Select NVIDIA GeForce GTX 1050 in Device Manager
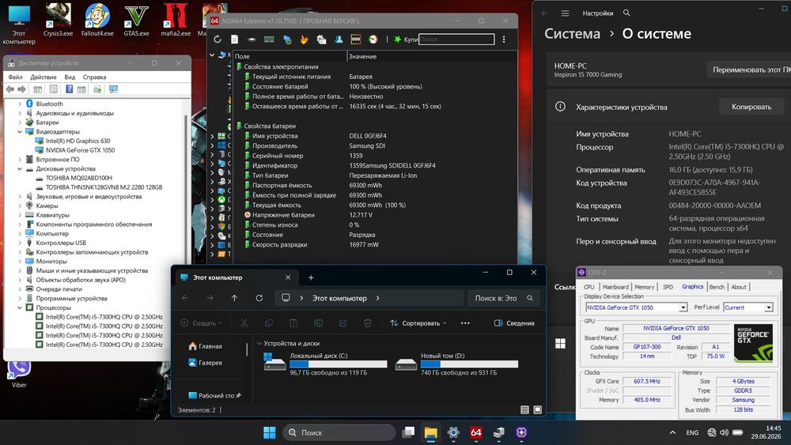The image size is (791, 445). coord(80,150)
